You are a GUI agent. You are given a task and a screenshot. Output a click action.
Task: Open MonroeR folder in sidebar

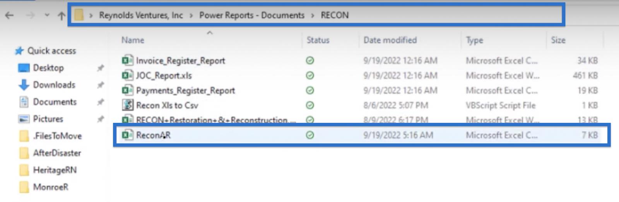[x=51, y=187]
